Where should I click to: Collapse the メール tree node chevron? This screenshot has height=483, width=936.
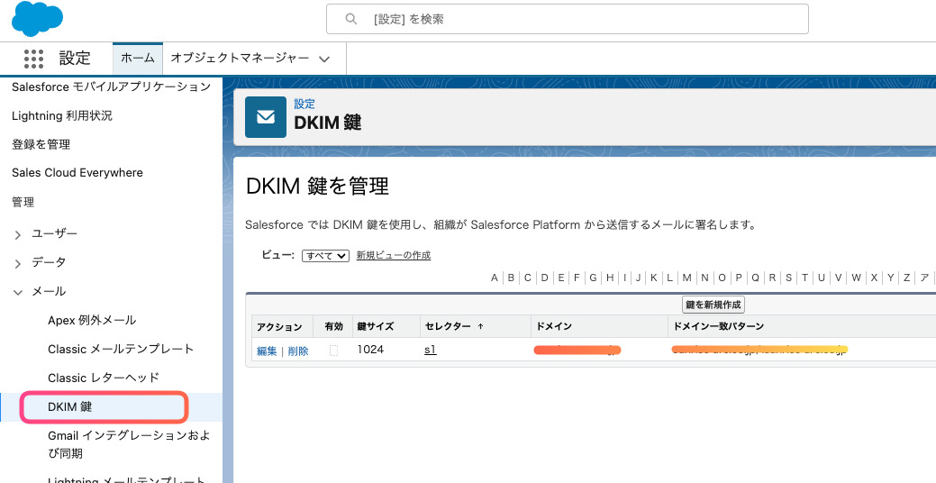click(x=18, y=292)
